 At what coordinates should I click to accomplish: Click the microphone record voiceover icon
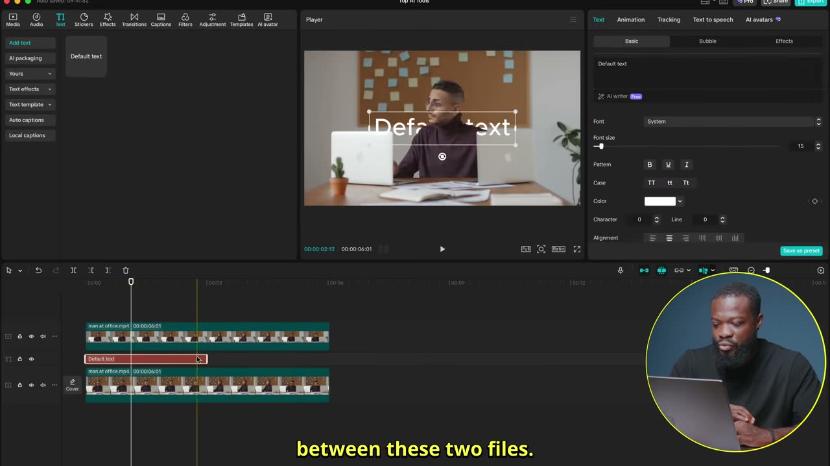621,271
